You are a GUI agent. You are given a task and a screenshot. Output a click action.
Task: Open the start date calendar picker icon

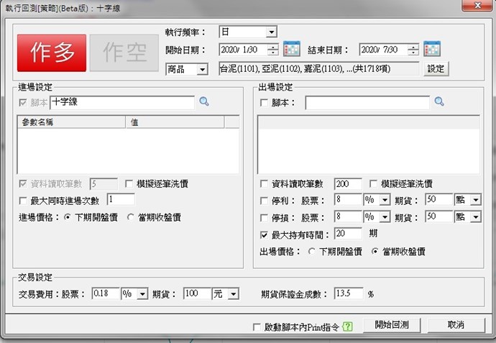click(291, 50)
